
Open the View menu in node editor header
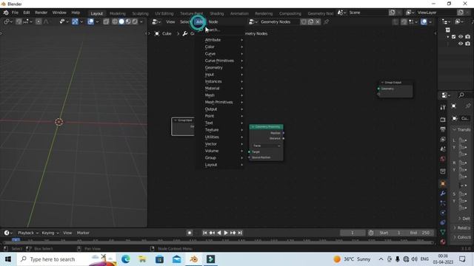(170, 21)
